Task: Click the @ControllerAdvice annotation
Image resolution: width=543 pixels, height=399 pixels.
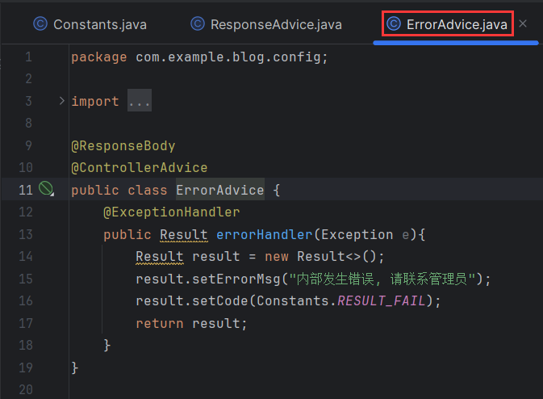Action: point(140,168)
